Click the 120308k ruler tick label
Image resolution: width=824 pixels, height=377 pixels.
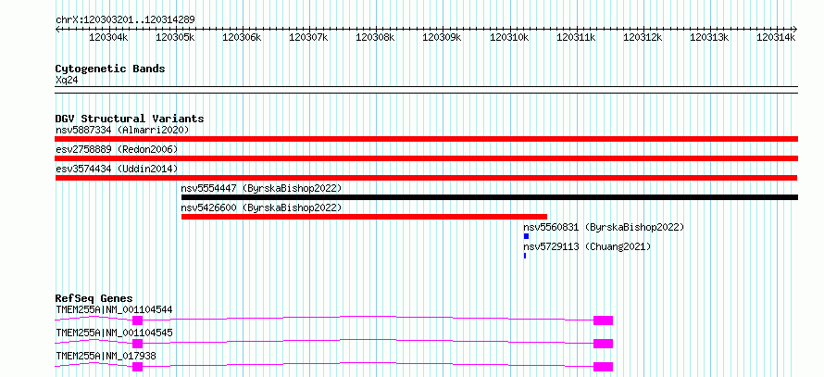pyautogui.click(x=375, y=37)
